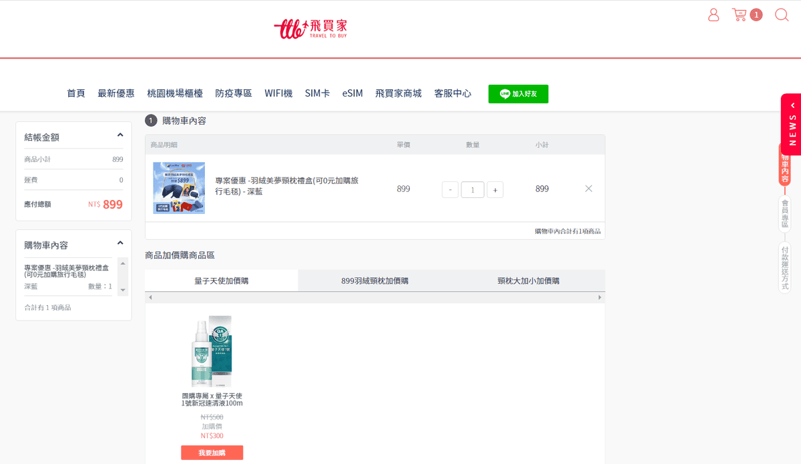Click inside the quantity input field
Image resolution: width=801 pixels, height=464 pixels.
(472, 189)
